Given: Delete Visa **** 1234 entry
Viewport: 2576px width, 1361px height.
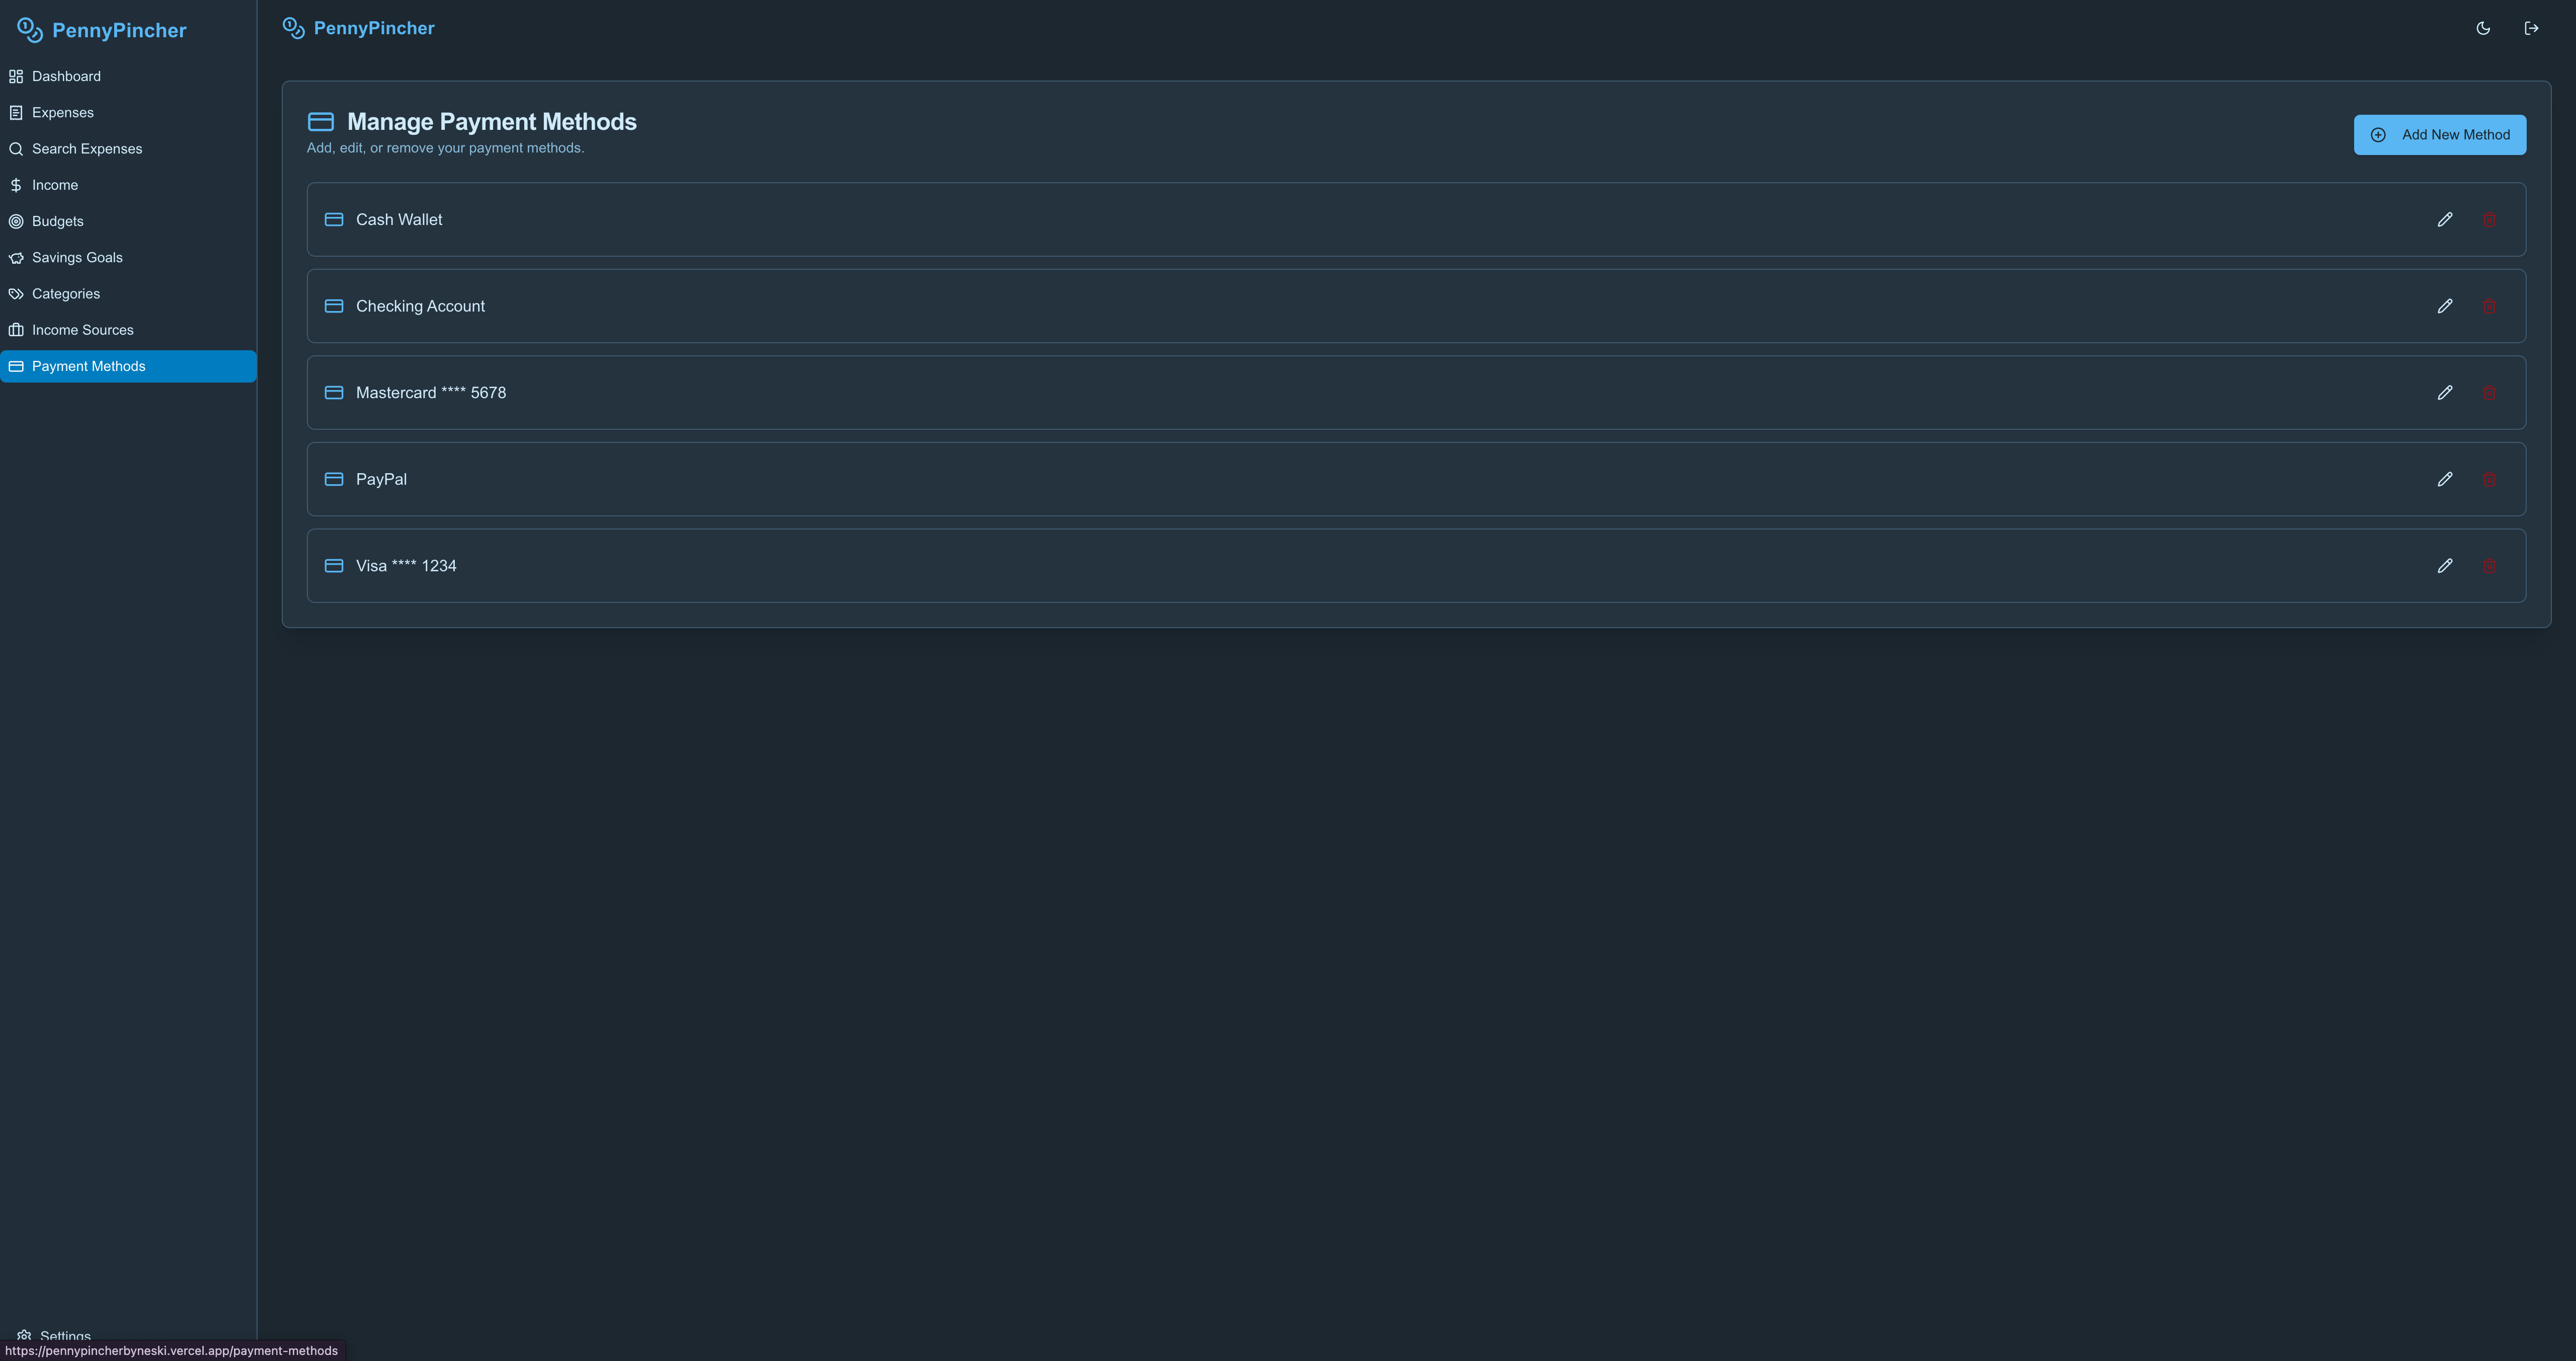Looking at the screenshot, I should [2489, 565].
